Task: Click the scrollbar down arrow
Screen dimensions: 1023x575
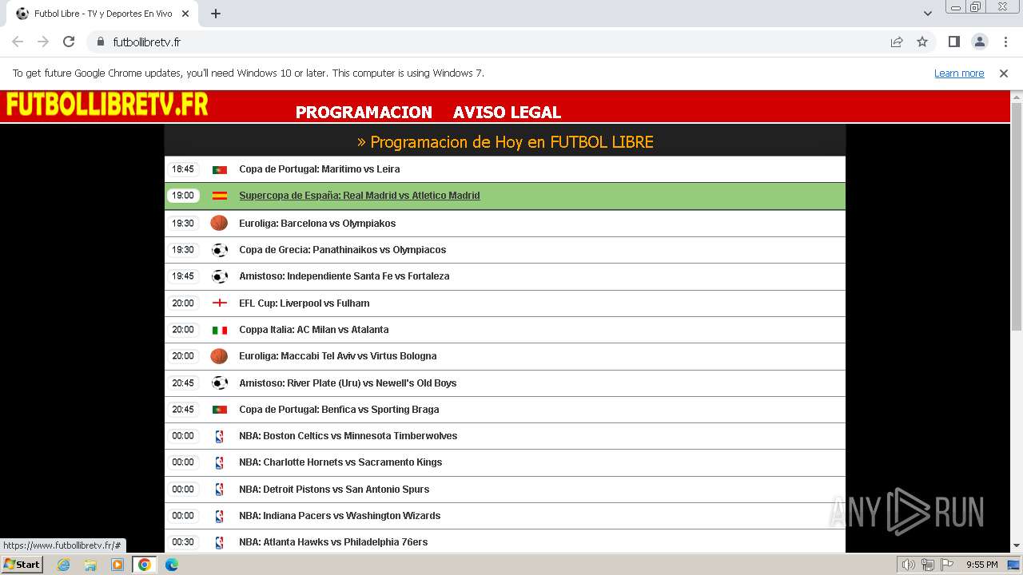Action: [1017, 546]
